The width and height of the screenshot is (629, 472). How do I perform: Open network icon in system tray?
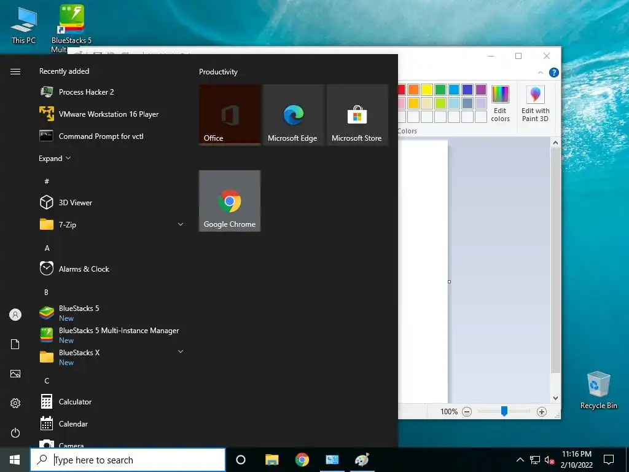click(x=535, y=460)
